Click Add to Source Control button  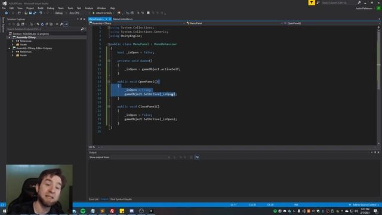coord(365,205)
